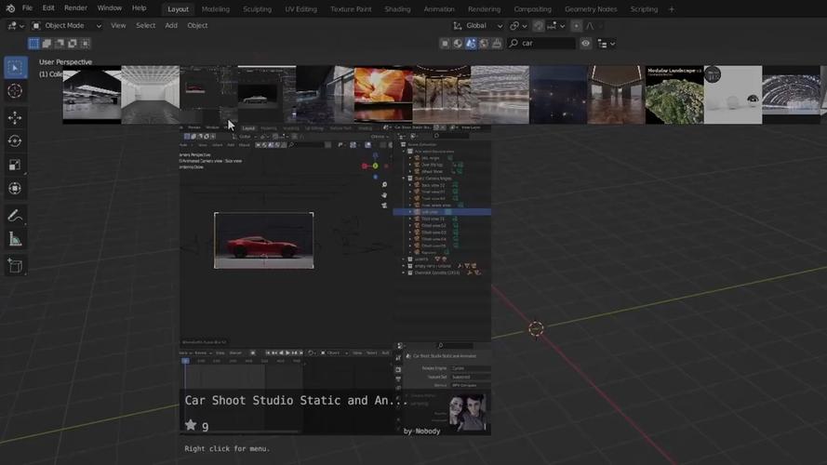The height and width of the screenshot is (465, 827).
Task: Activate the Scale tool
Action: 15,165
